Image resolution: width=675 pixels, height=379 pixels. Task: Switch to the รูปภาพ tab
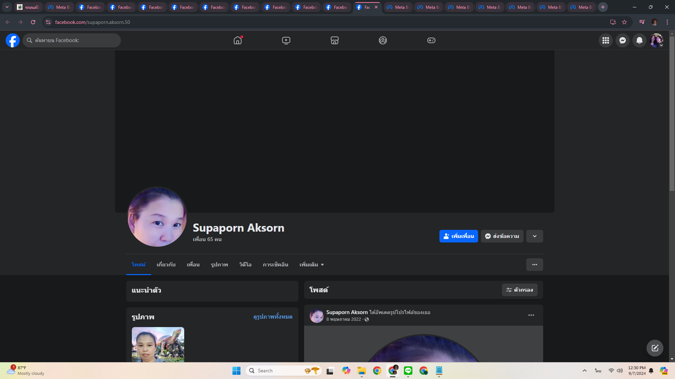pyautogui.click(x=219, y=265)
